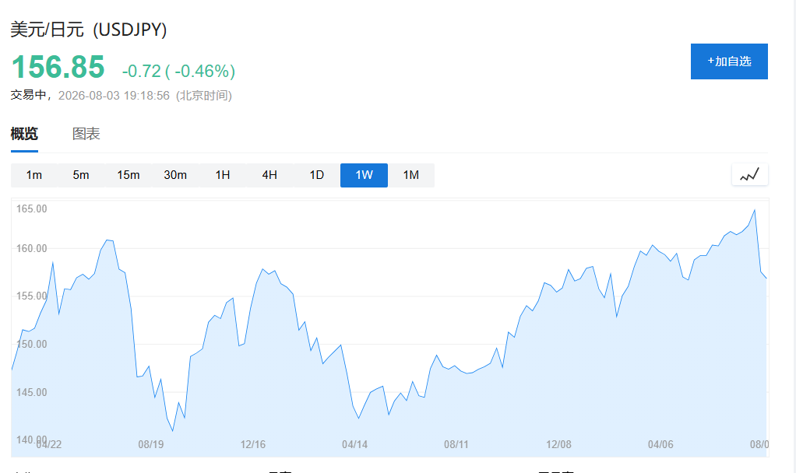The height and width of the screenshot is (473, 796).
Task: Select the 概览 tab
Action: [x=24, y=134]
